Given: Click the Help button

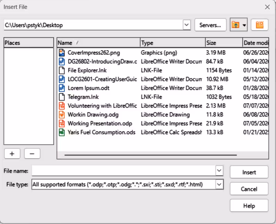Looking at the screenshot, I should pos(249,206).
